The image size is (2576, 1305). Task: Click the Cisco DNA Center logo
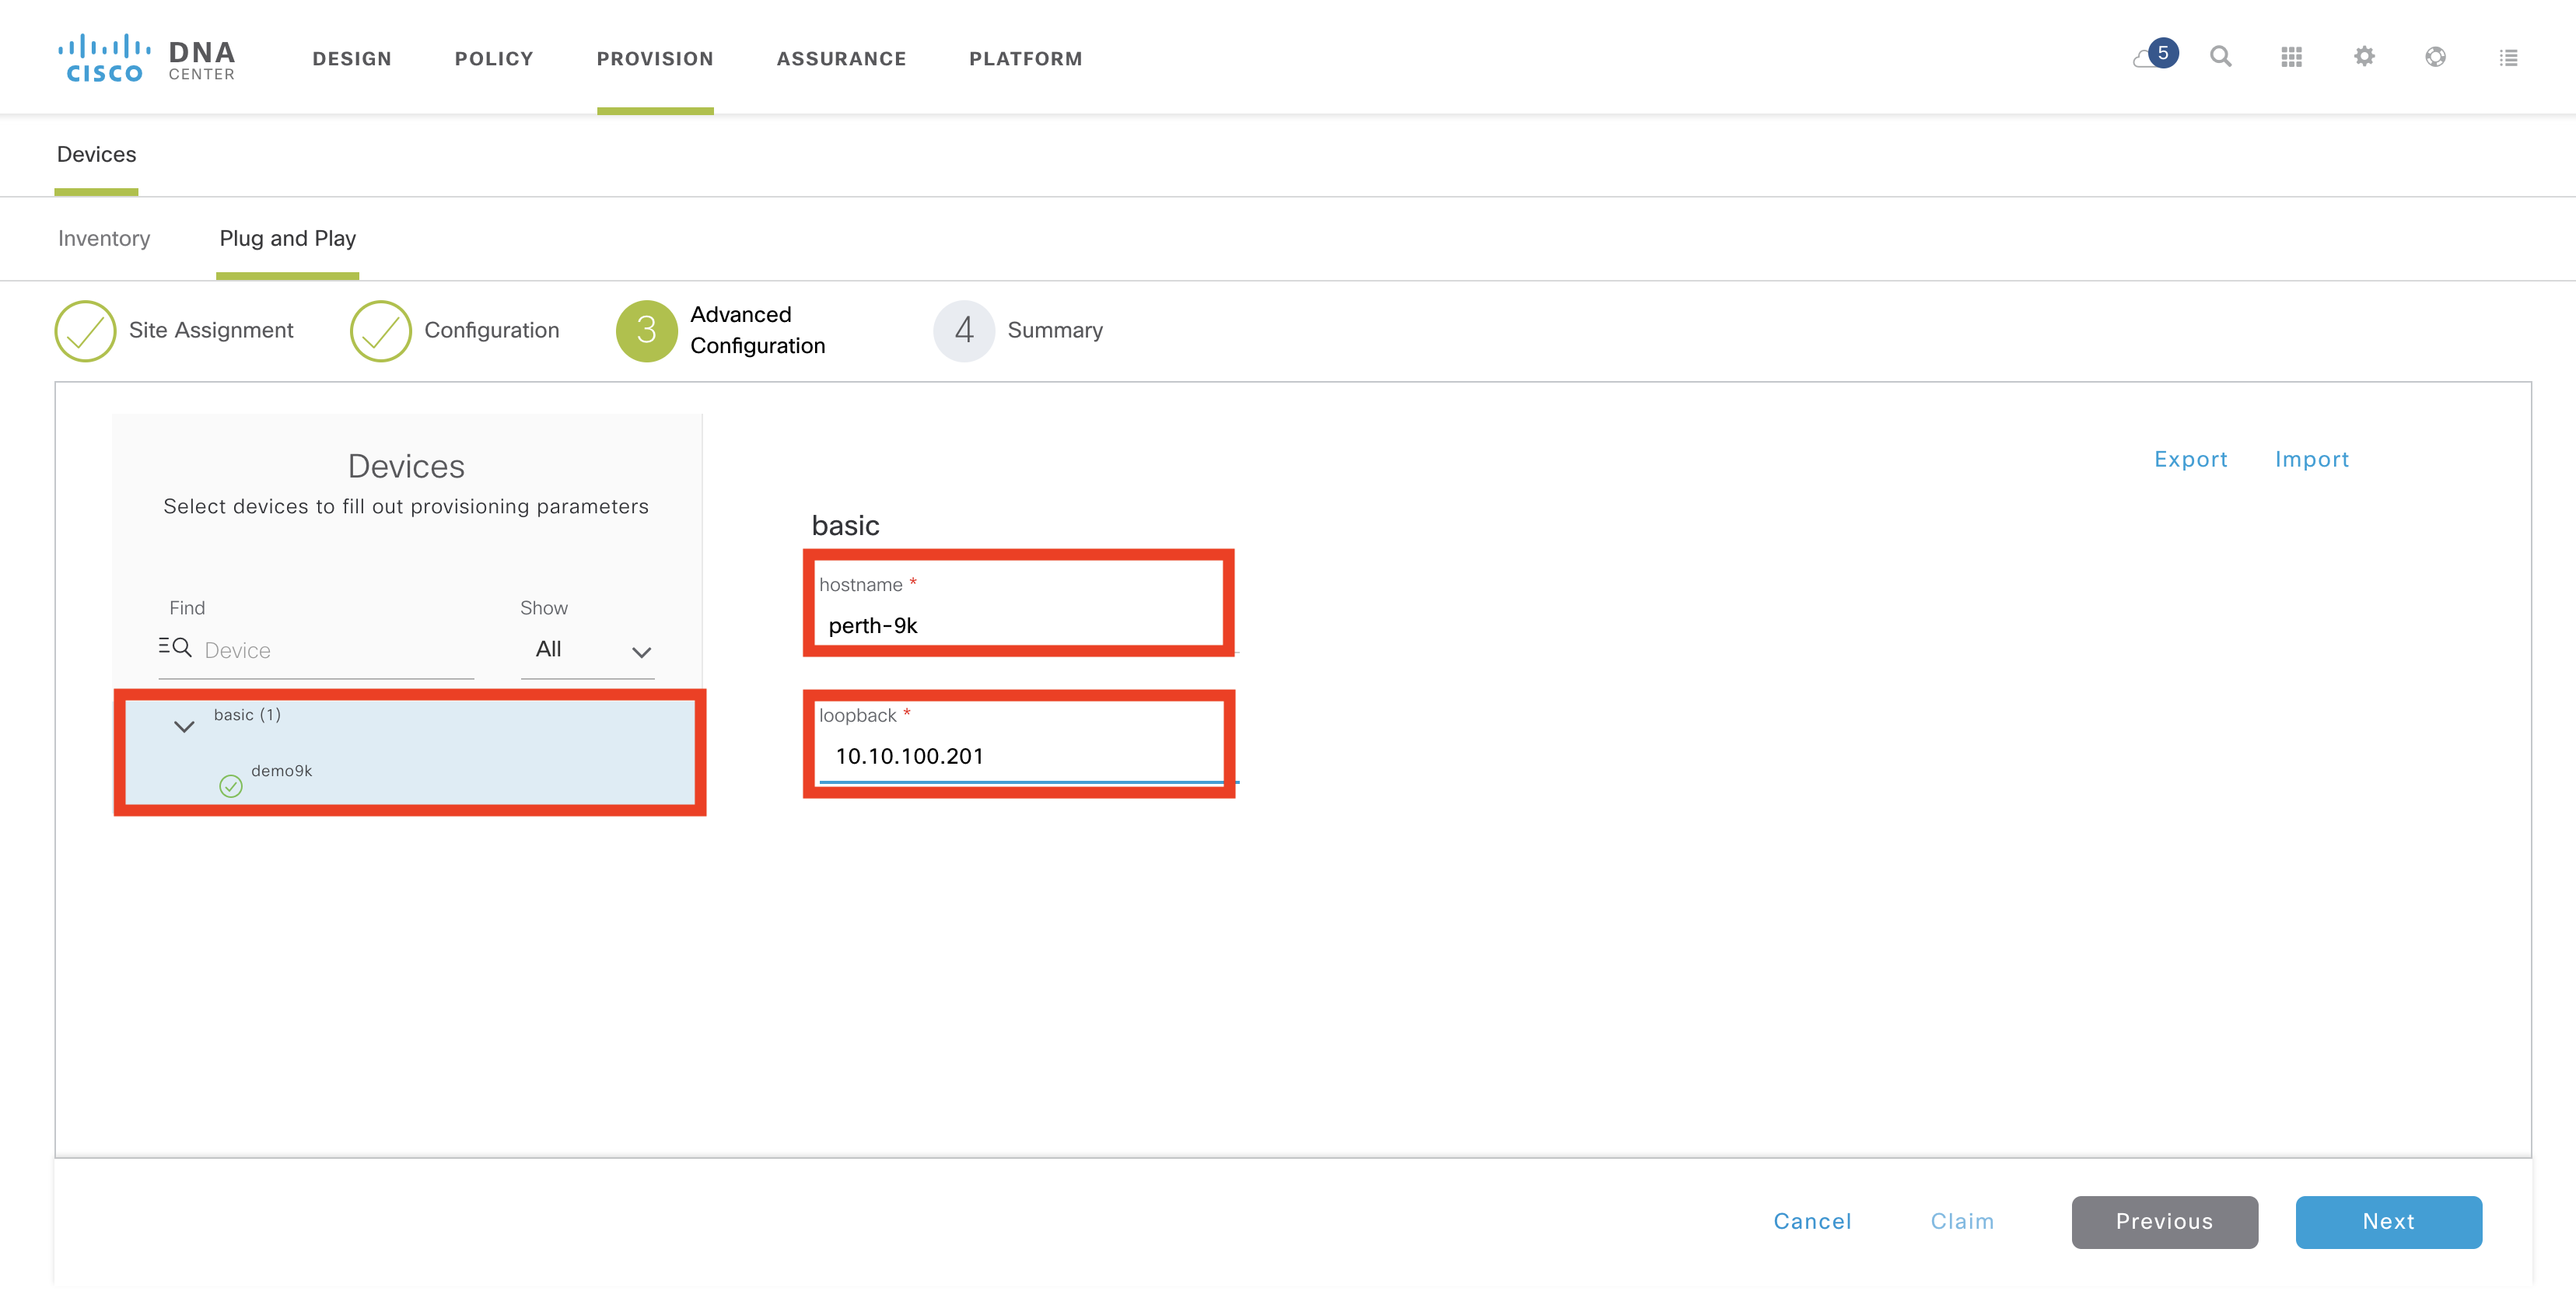[146, 58]
